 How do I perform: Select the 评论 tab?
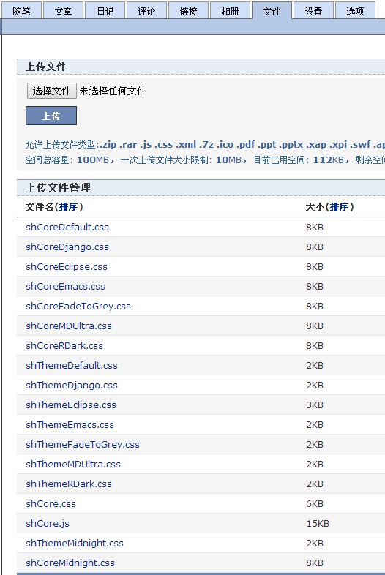tap(146, 11)
